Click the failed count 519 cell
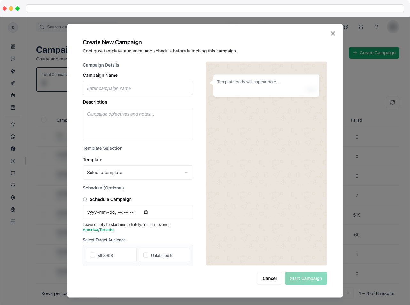The height and width of the screenshot is (305, 410). click(357, 215)
